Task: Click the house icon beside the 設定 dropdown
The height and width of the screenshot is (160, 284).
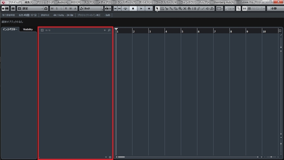Action: pyautogui.click(x=46, y=9)
